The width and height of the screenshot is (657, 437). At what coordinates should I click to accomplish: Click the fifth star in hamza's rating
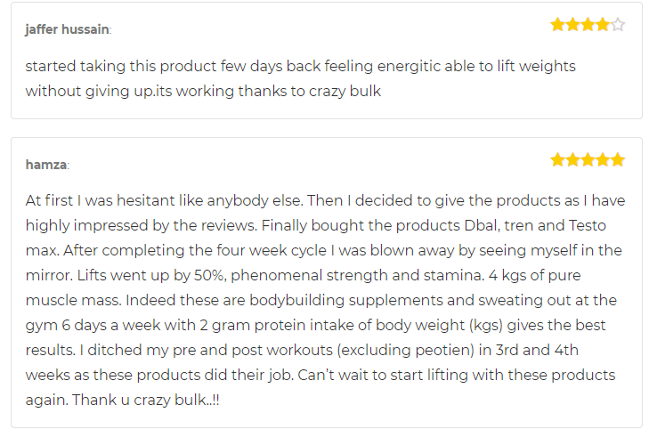618,159
